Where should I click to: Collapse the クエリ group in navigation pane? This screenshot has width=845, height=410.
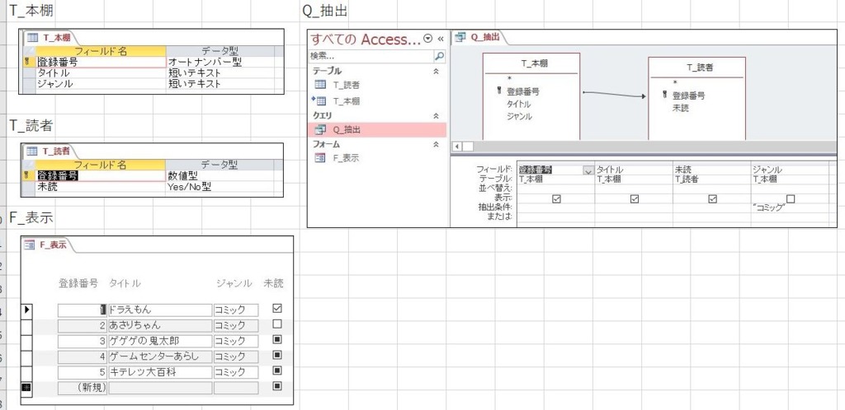[437, 116]
